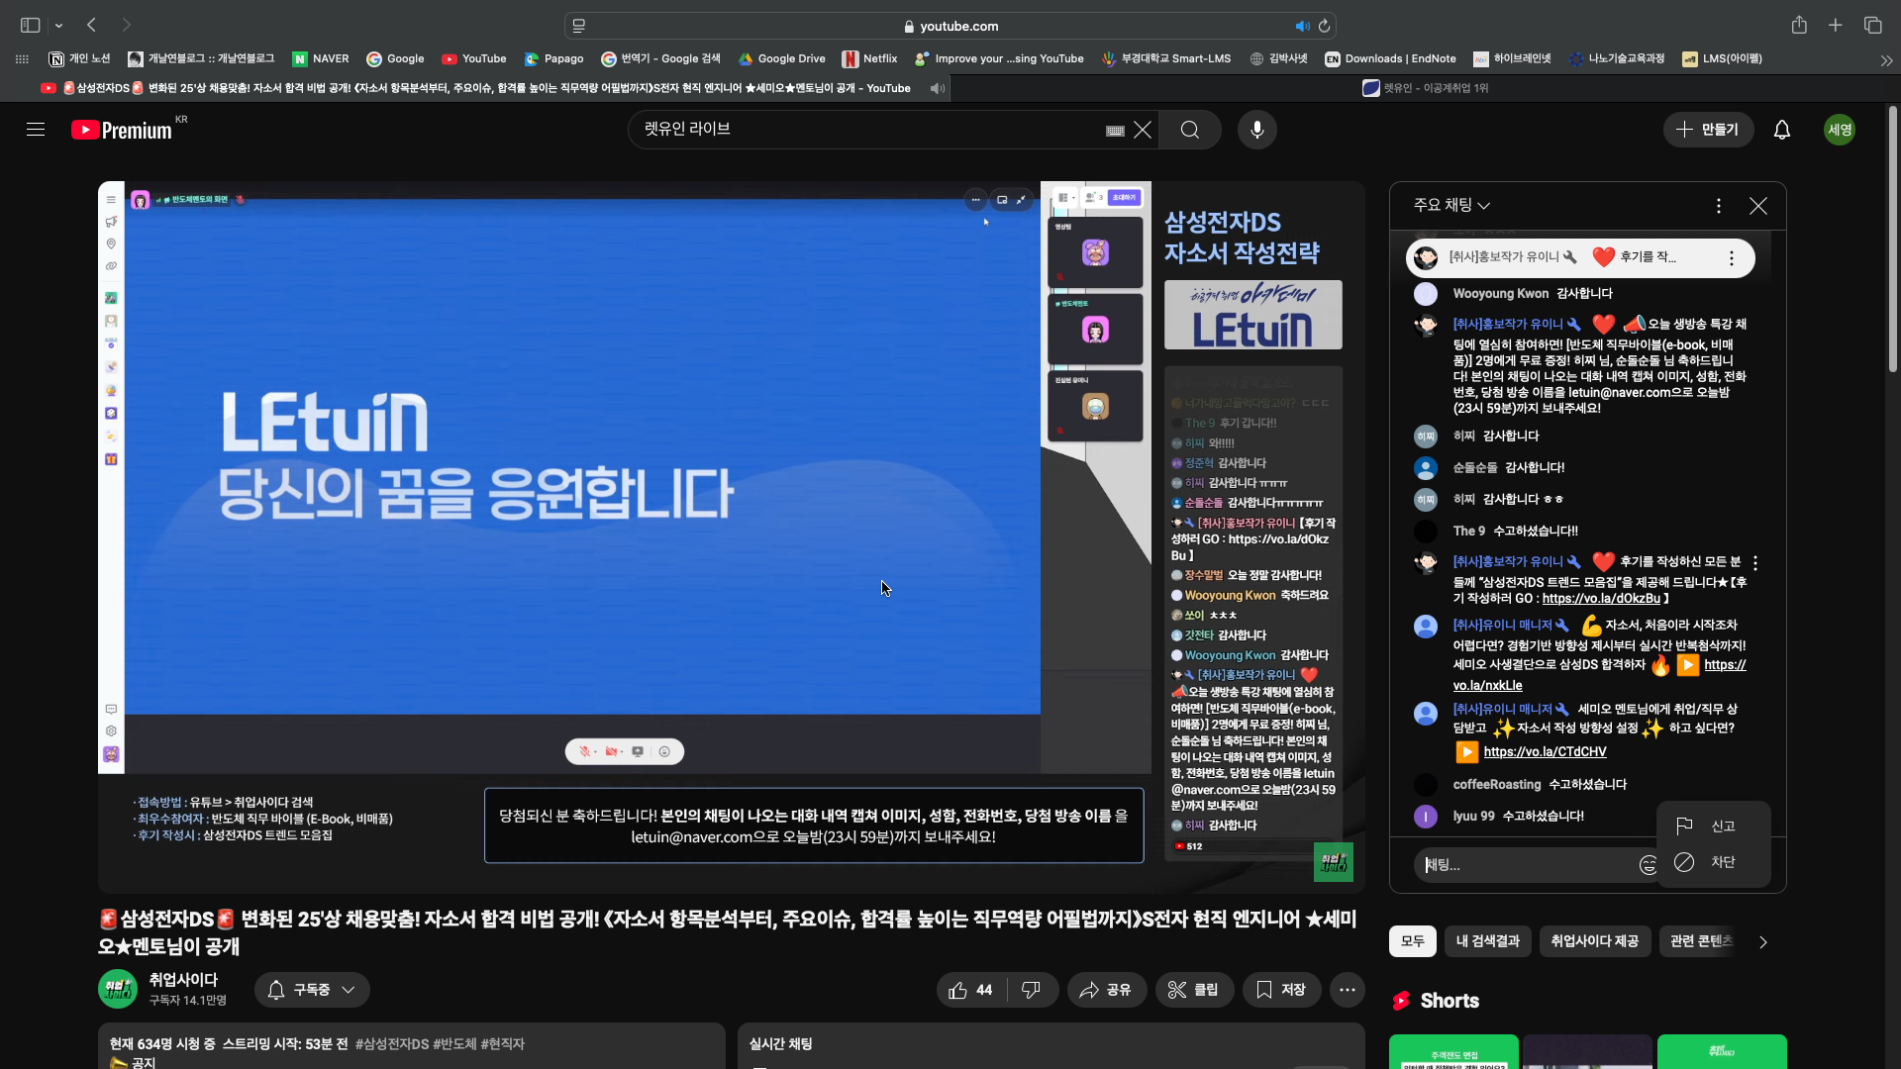The image size is (1901, 1069).
Task: Click the Share (공유) button
Action: 1106,990
